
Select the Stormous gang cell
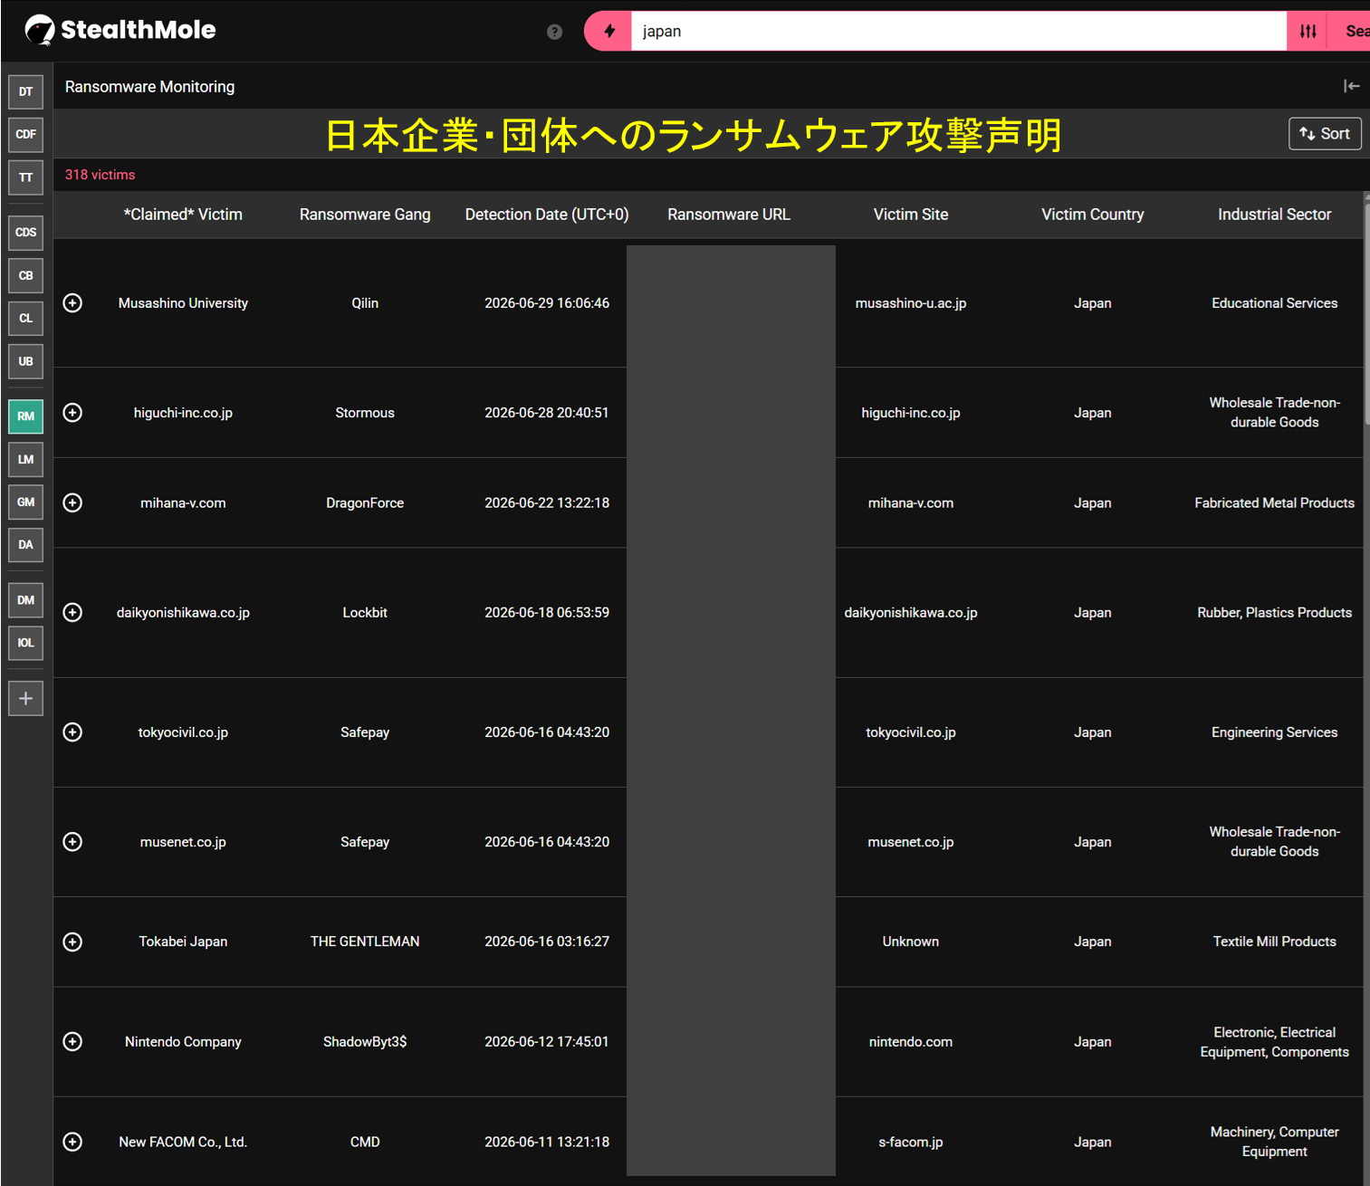coord(365,413)
